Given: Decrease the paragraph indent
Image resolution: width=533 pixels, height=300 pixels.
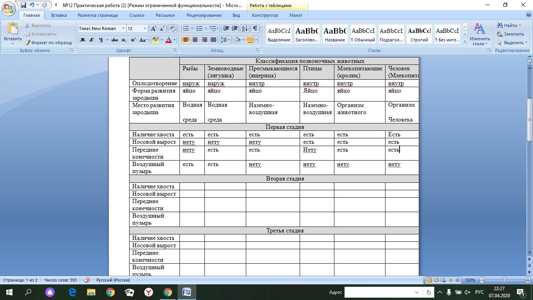Looking at the screenshot, I should 226,29.
